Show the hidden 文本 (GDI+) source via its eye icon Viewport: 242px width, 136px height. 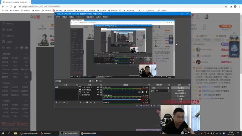98,92
